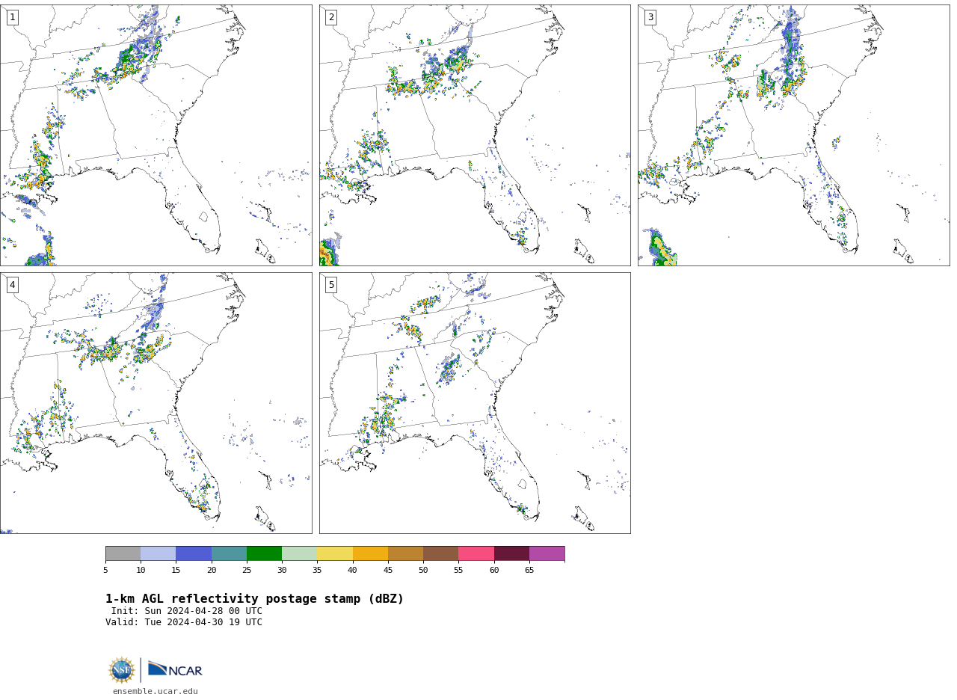
Task: Click the colorbar tick label 20
Action: 212,571
